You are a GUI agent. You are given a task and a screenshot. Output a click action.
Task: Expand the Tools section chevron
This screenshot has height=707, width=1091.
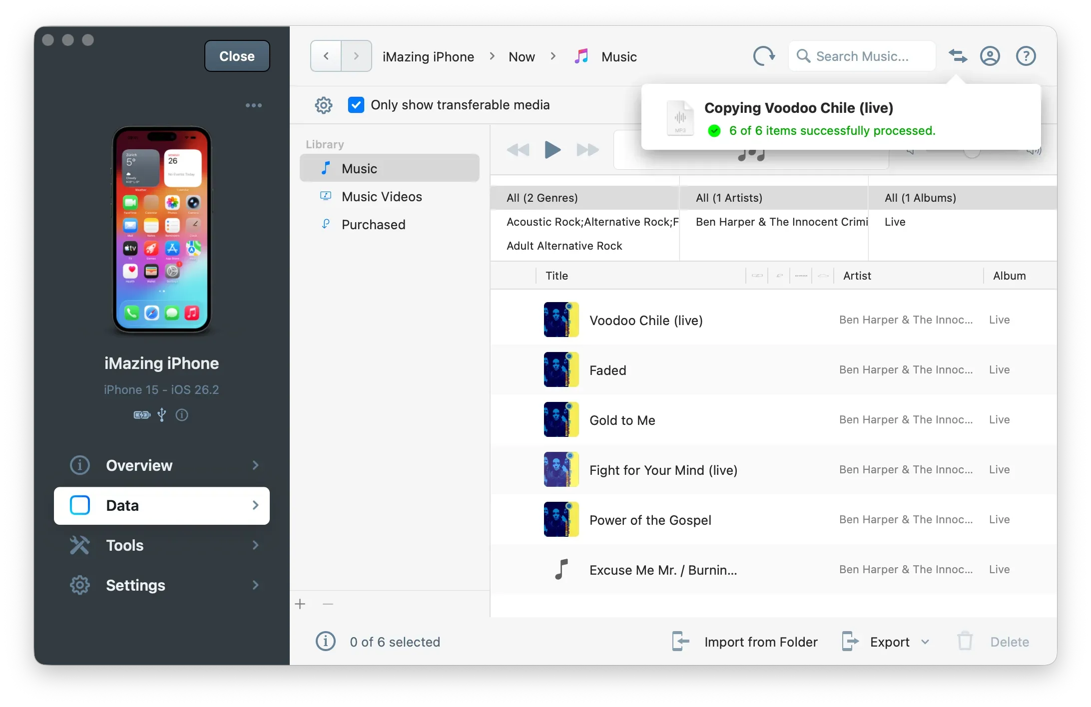click(256, 545)
